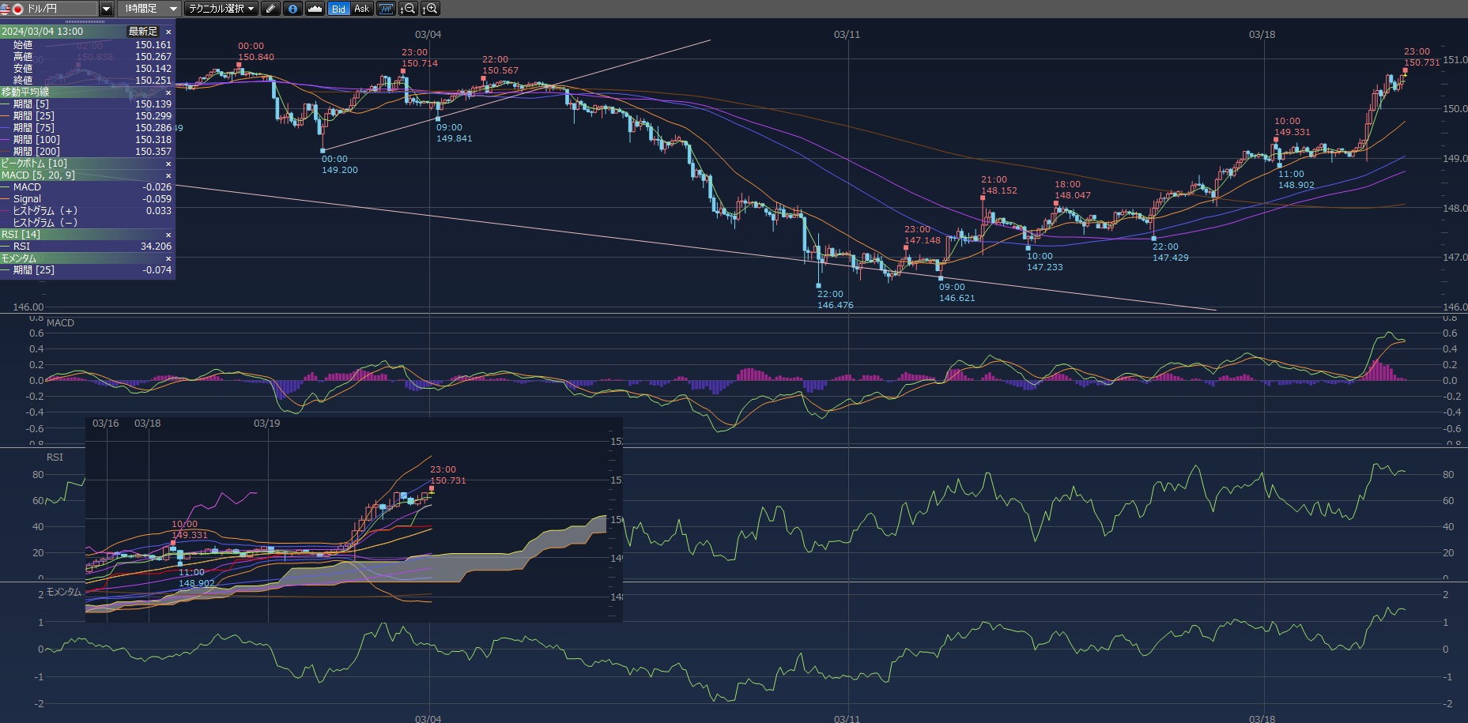Click the area chart type icon
This screenshot has width=1468, height=723.
(315, 9)
